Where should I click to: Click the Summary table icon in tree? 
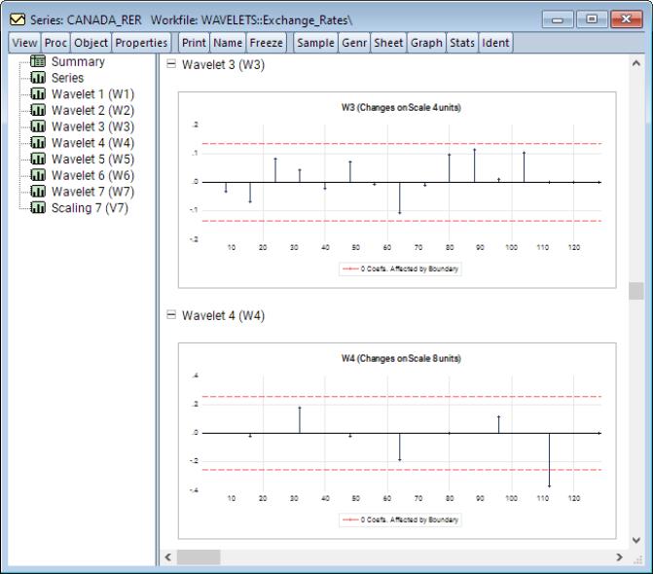click(40, 62)
